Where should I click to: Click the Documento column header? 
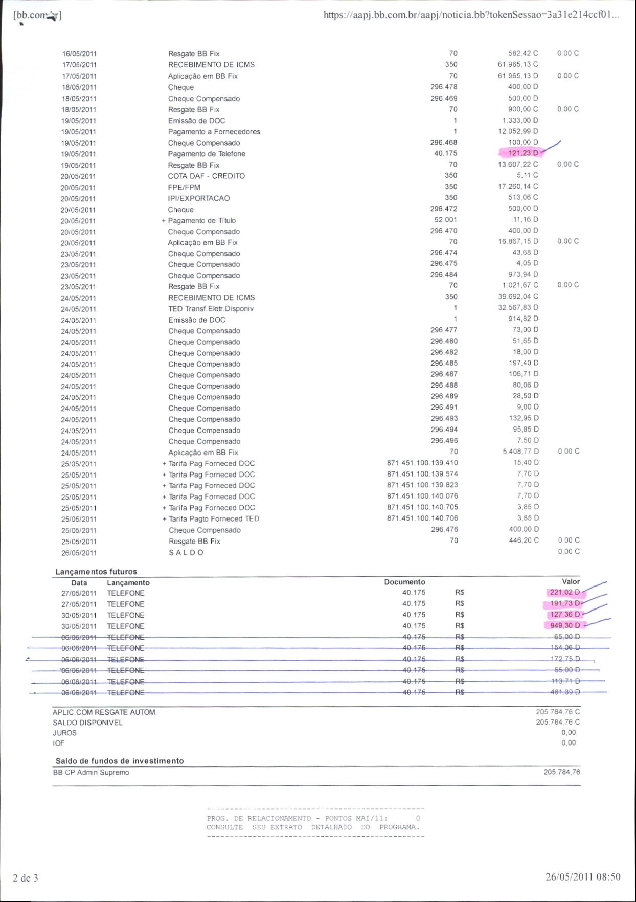point(404,582)
